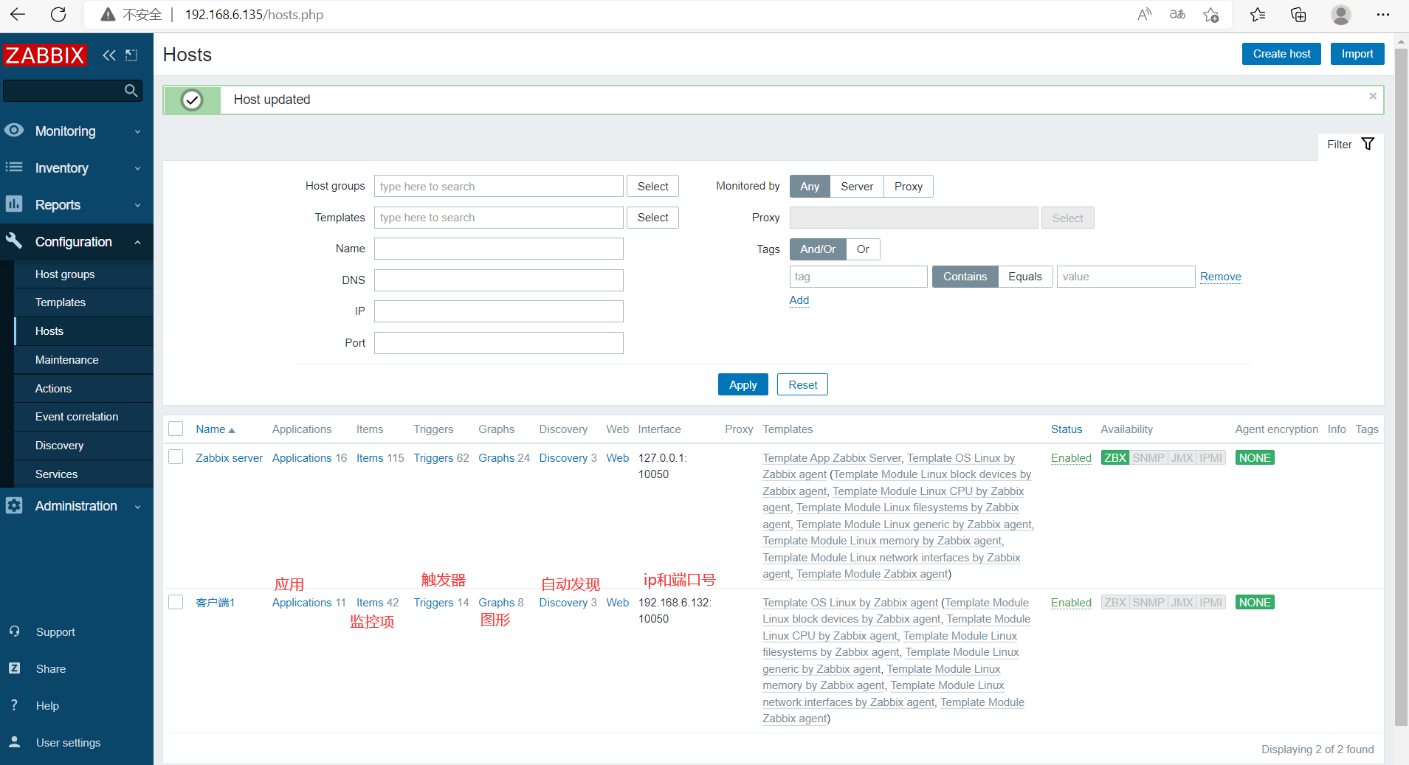
Task: Open Actions submenu item
Action: 83,389
